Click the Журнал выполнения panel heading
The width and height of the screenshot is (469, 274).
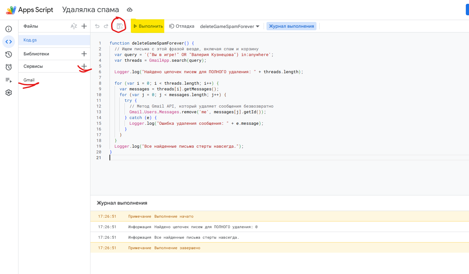pyautogui.click(x=122, y=203)
